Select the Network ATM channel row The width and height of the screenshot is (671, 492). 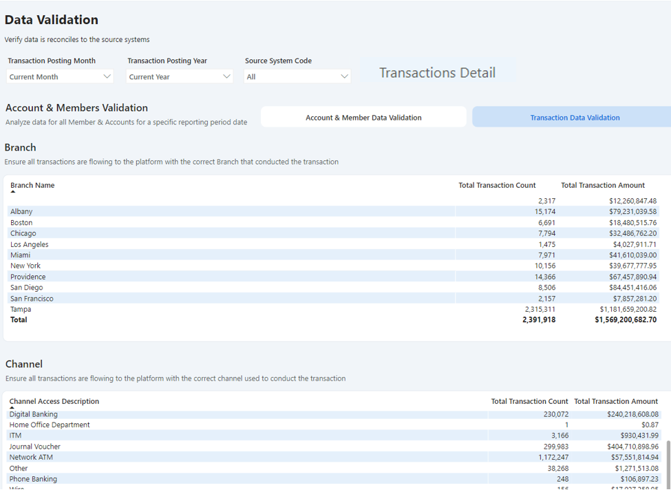[x=31, y=457]
